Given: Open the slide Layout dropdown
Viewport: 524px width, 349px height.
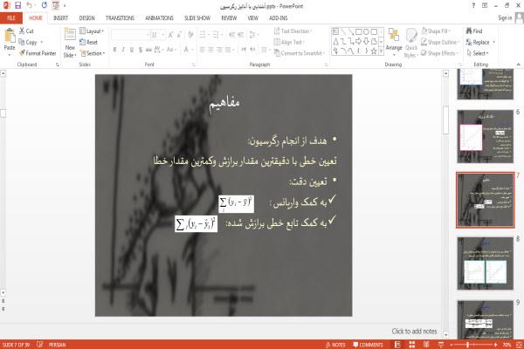Looking at the screenshot, I should pyautogui.click(x=92, y=31).
